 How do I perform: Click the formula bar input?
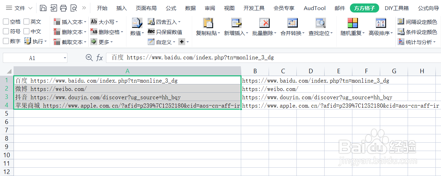273,58
